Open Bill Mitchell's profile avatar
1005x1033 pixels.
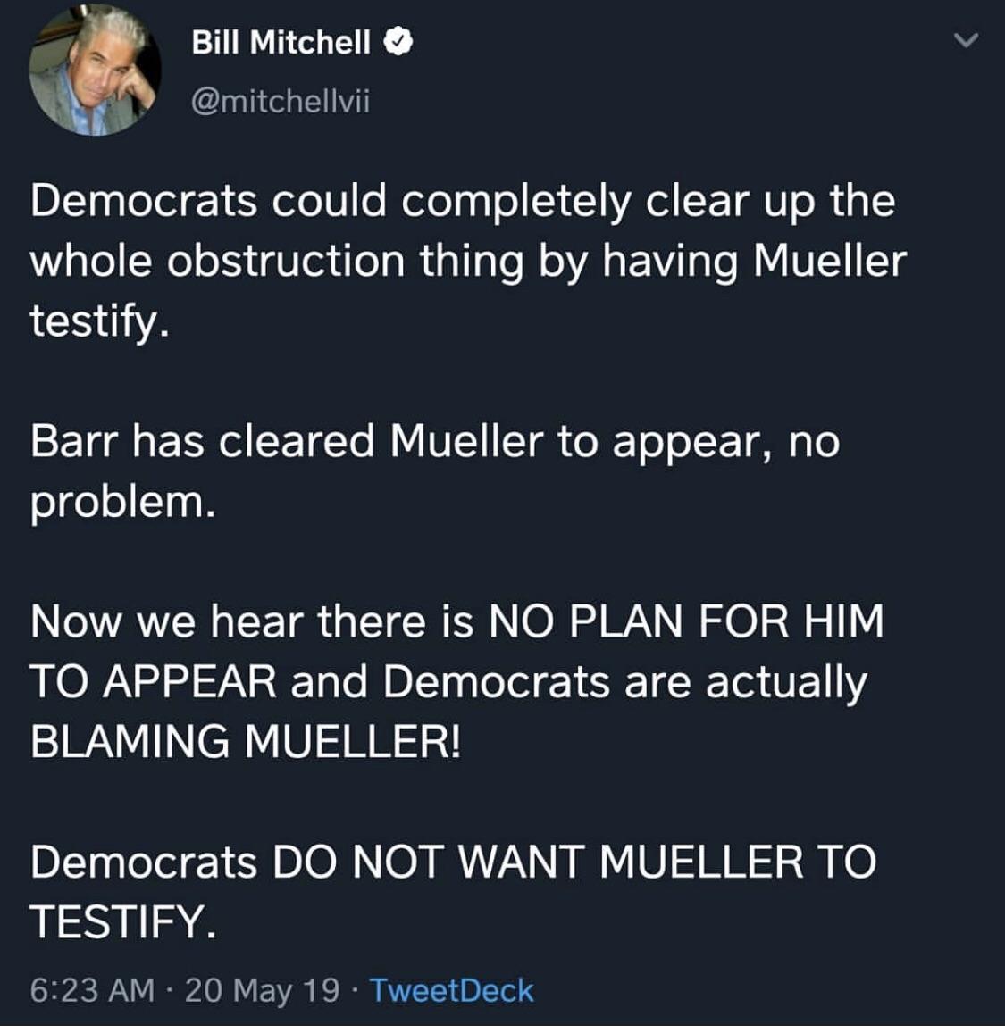(x=96, y=71)
